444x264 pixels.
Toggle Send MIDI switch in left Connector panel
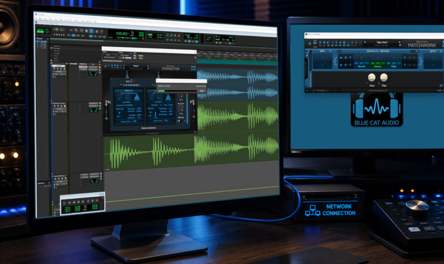(139, 115)
